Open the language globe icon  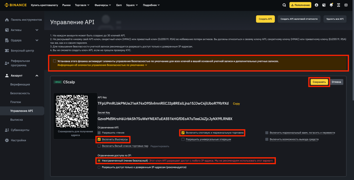346,5
